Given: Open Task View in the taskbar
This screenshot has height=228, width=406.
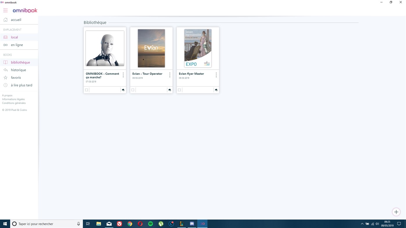Looking at the screenshot, I should pos(88,224).
